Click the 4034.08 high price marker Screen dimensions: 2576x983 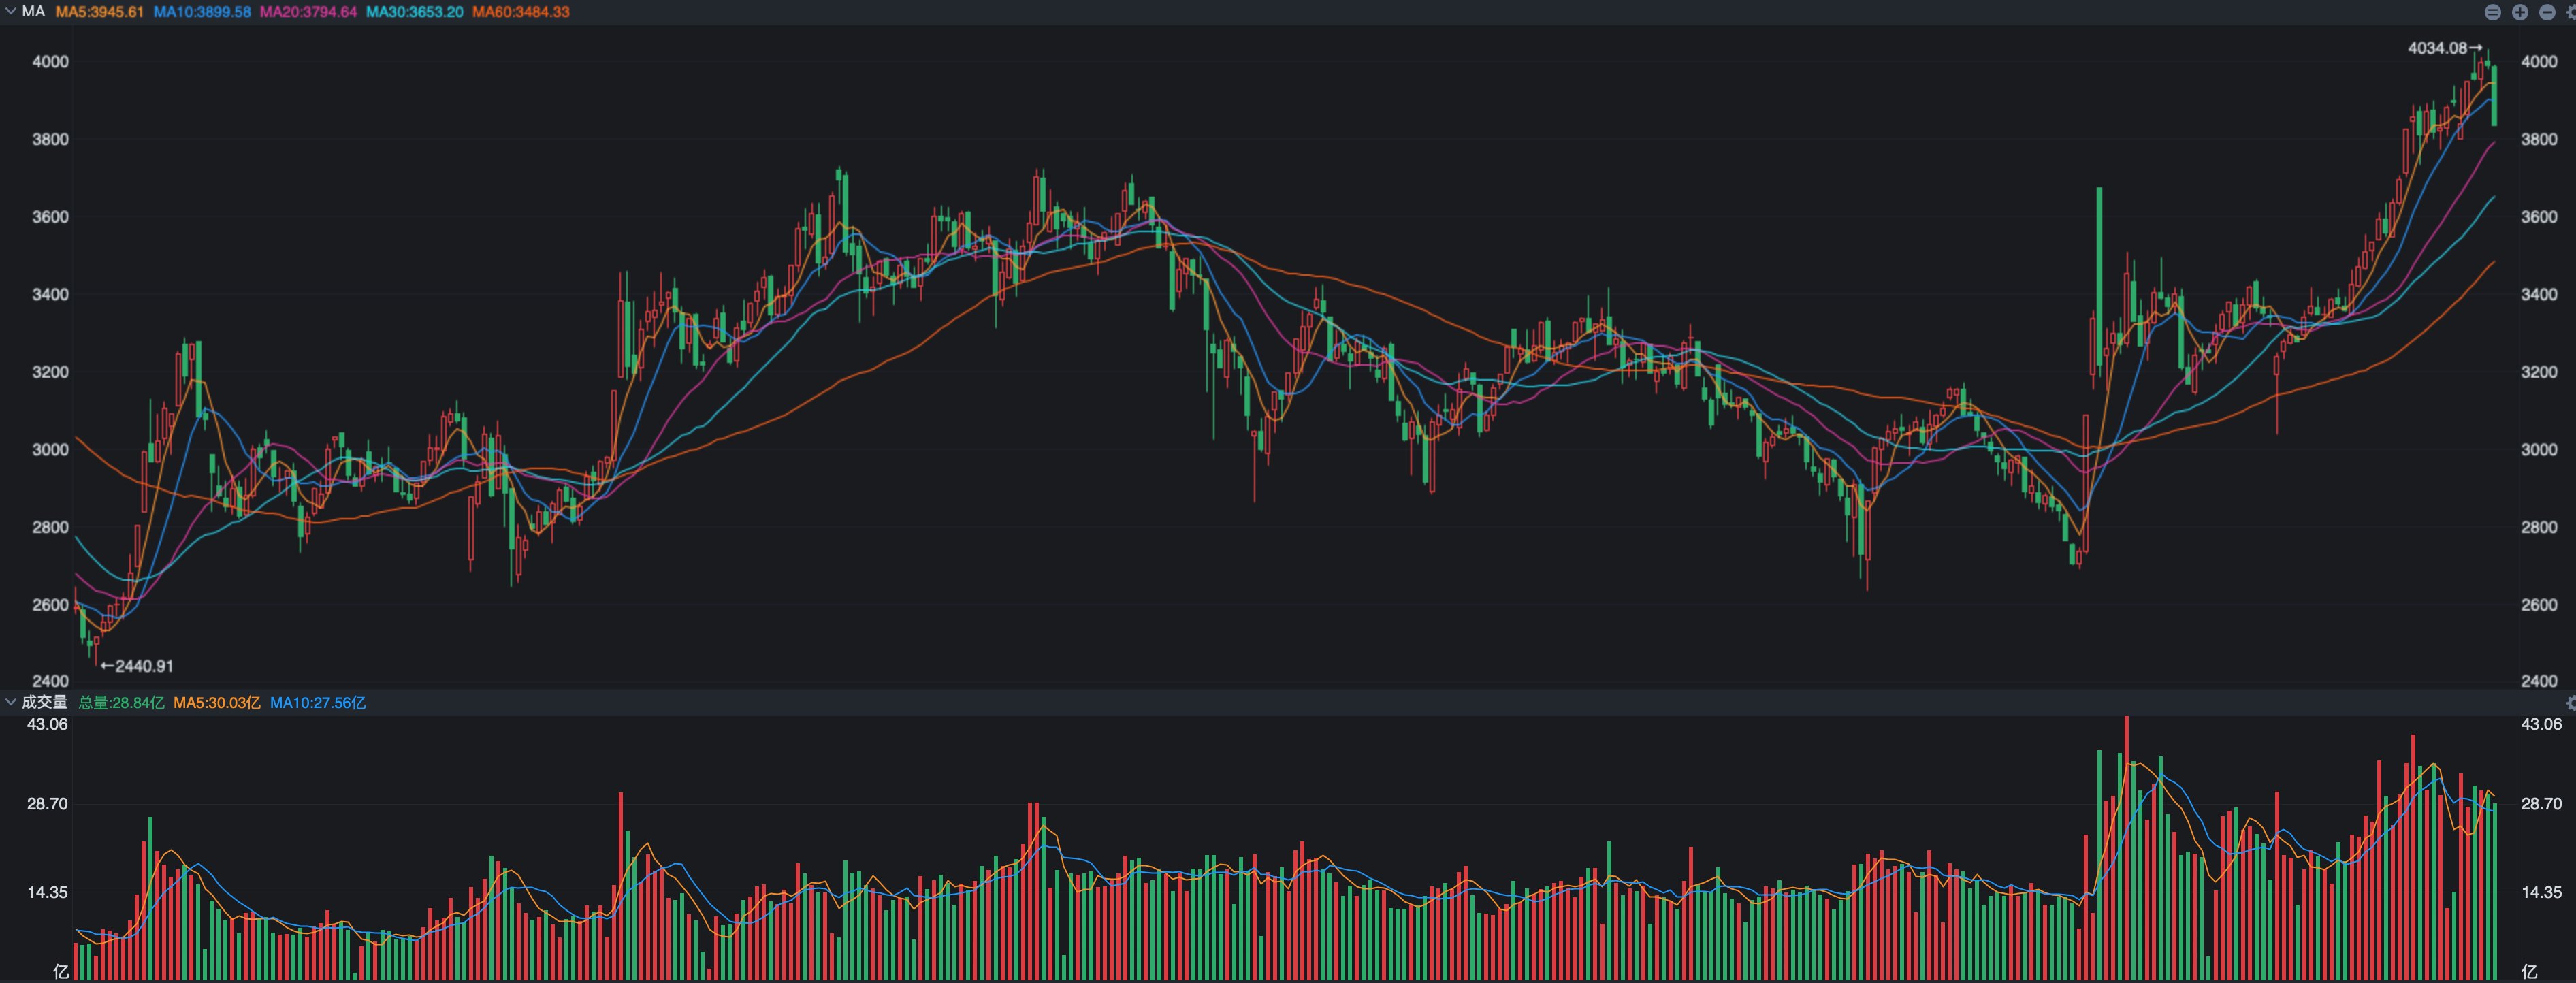click(2437, 48)
